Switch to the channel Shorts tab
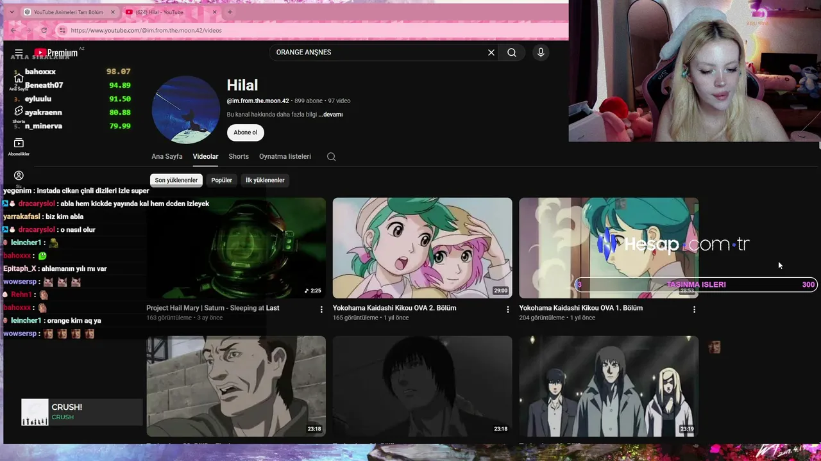This screenshot has height=461, width=821. pos(239,157)
